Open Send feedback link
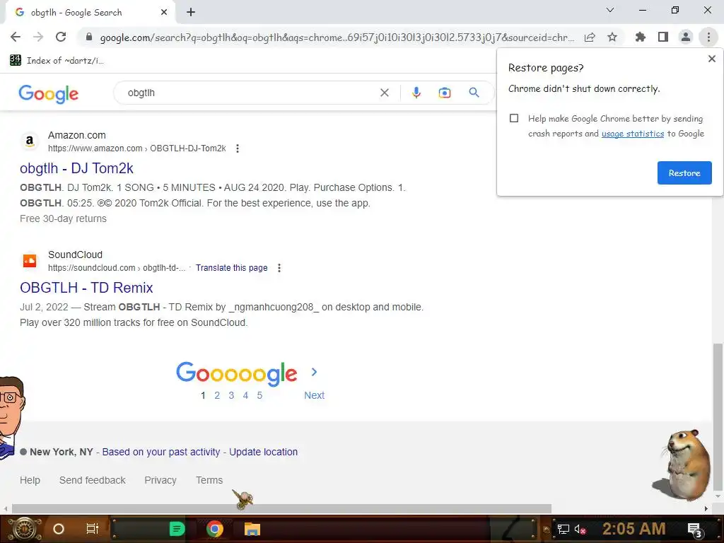This screenshot has height=543, width=724. click(x=93, y=480)
